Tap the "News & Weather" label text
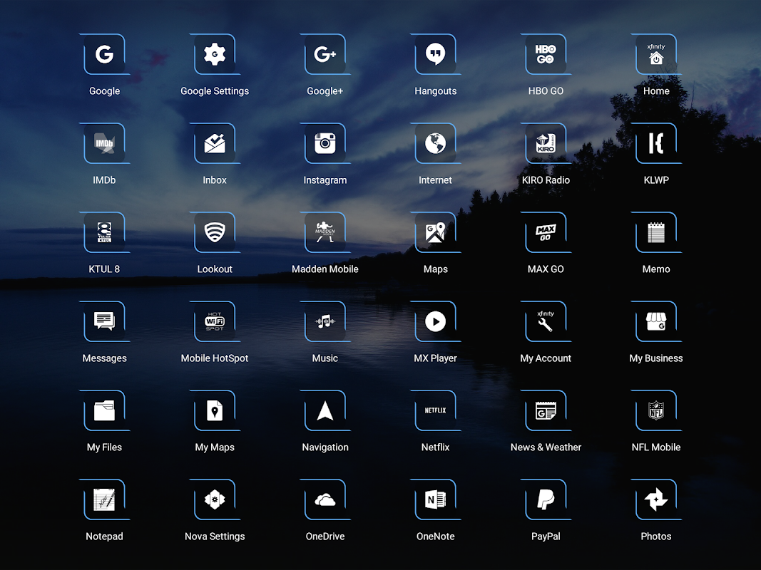Viewport: 761px width, 570px height. [546, 447]
